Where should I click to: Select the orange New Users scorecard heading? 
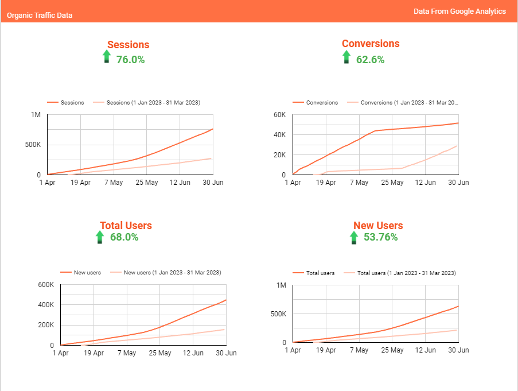378,226
